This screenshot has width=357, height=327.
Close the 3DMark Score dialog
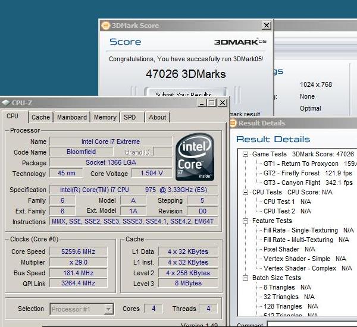[x=267, y=25]
